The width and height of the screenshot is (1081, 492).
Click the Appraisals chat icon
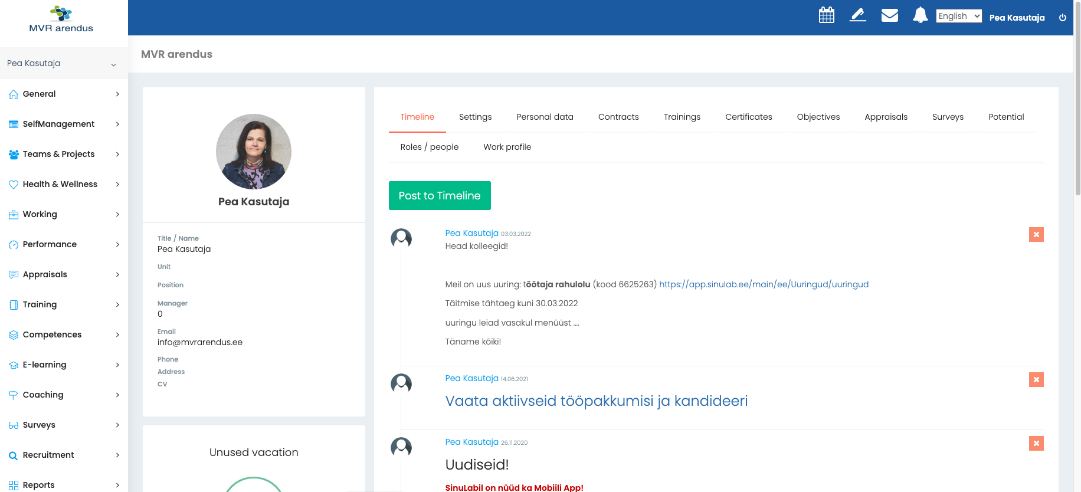[14, 275]
